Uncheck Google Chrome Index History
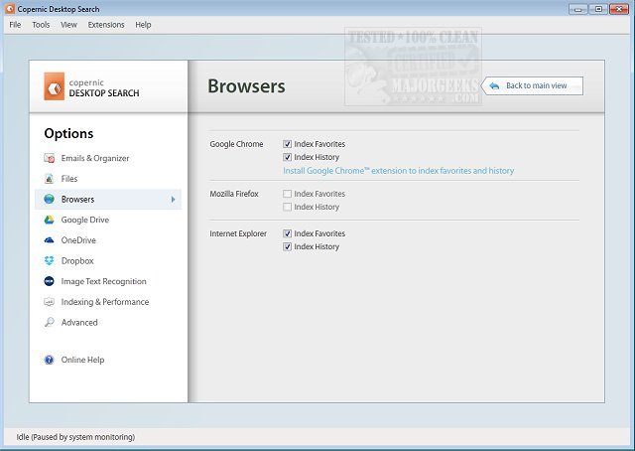This screenshot has height=451, width=635. pyautogui.click(x=287, y=157)
